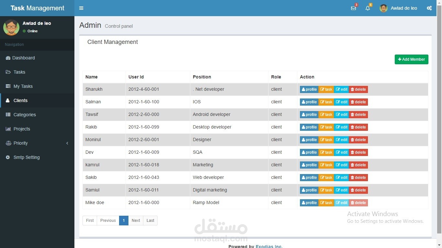
Task: Select the Categories section
Action: tap(24, 115)
